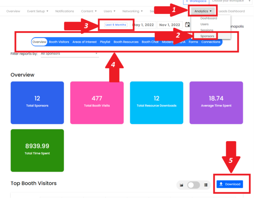This screenshot has width=254, height=198.
Task: Open the Booth Resources tab
Action: tap(126, 42)
